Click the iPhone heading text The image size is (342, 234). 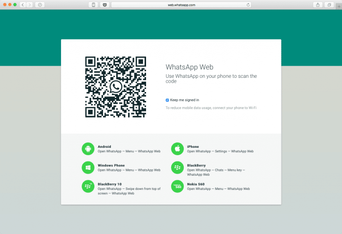click(x=193, y=146)
